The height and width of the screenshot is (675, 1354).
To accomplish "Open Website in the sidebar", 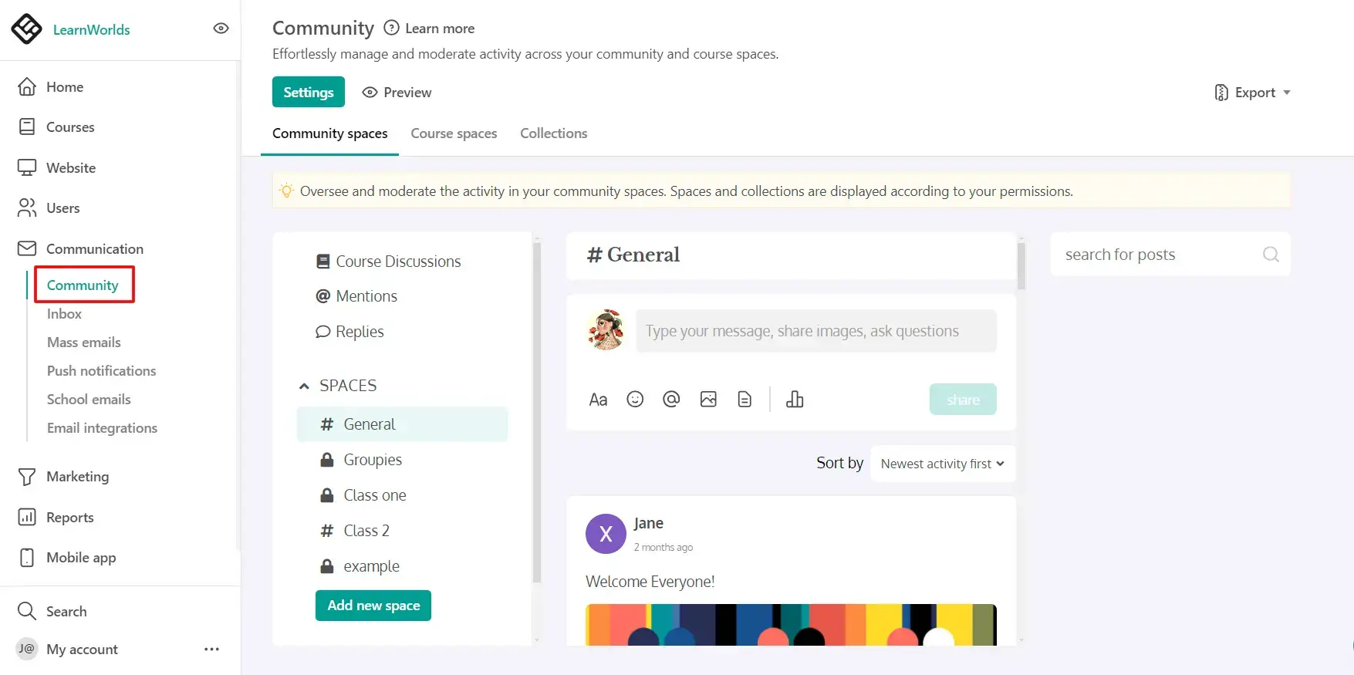I will 71,168.
